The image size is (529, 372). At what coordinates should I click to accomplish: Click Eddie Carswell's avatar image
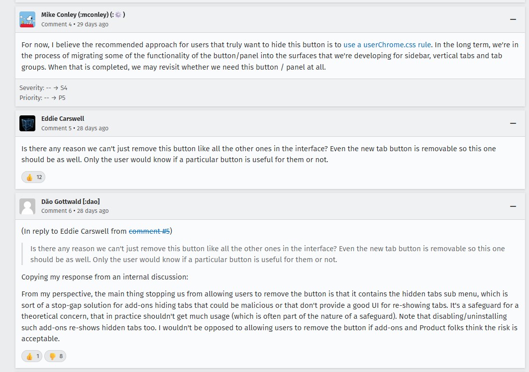tap(27, 123)
